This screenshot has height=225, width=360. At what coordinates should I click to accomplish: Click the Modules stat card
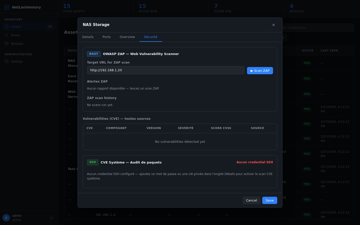[x=322, y=9]
